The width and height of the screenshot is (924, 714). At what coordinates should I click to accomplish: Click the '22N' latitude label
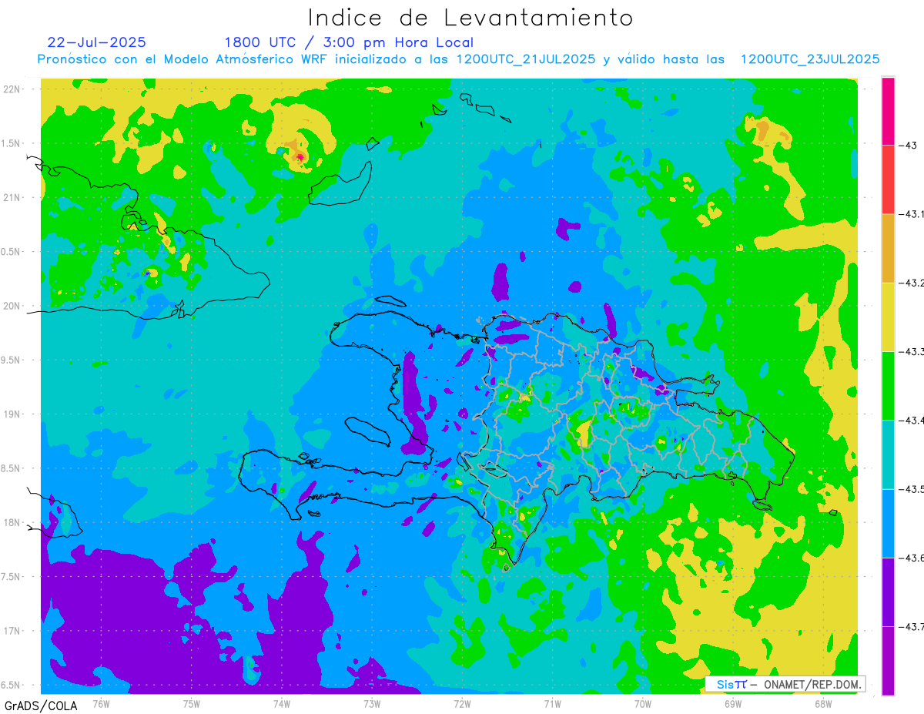coord(12,89)
